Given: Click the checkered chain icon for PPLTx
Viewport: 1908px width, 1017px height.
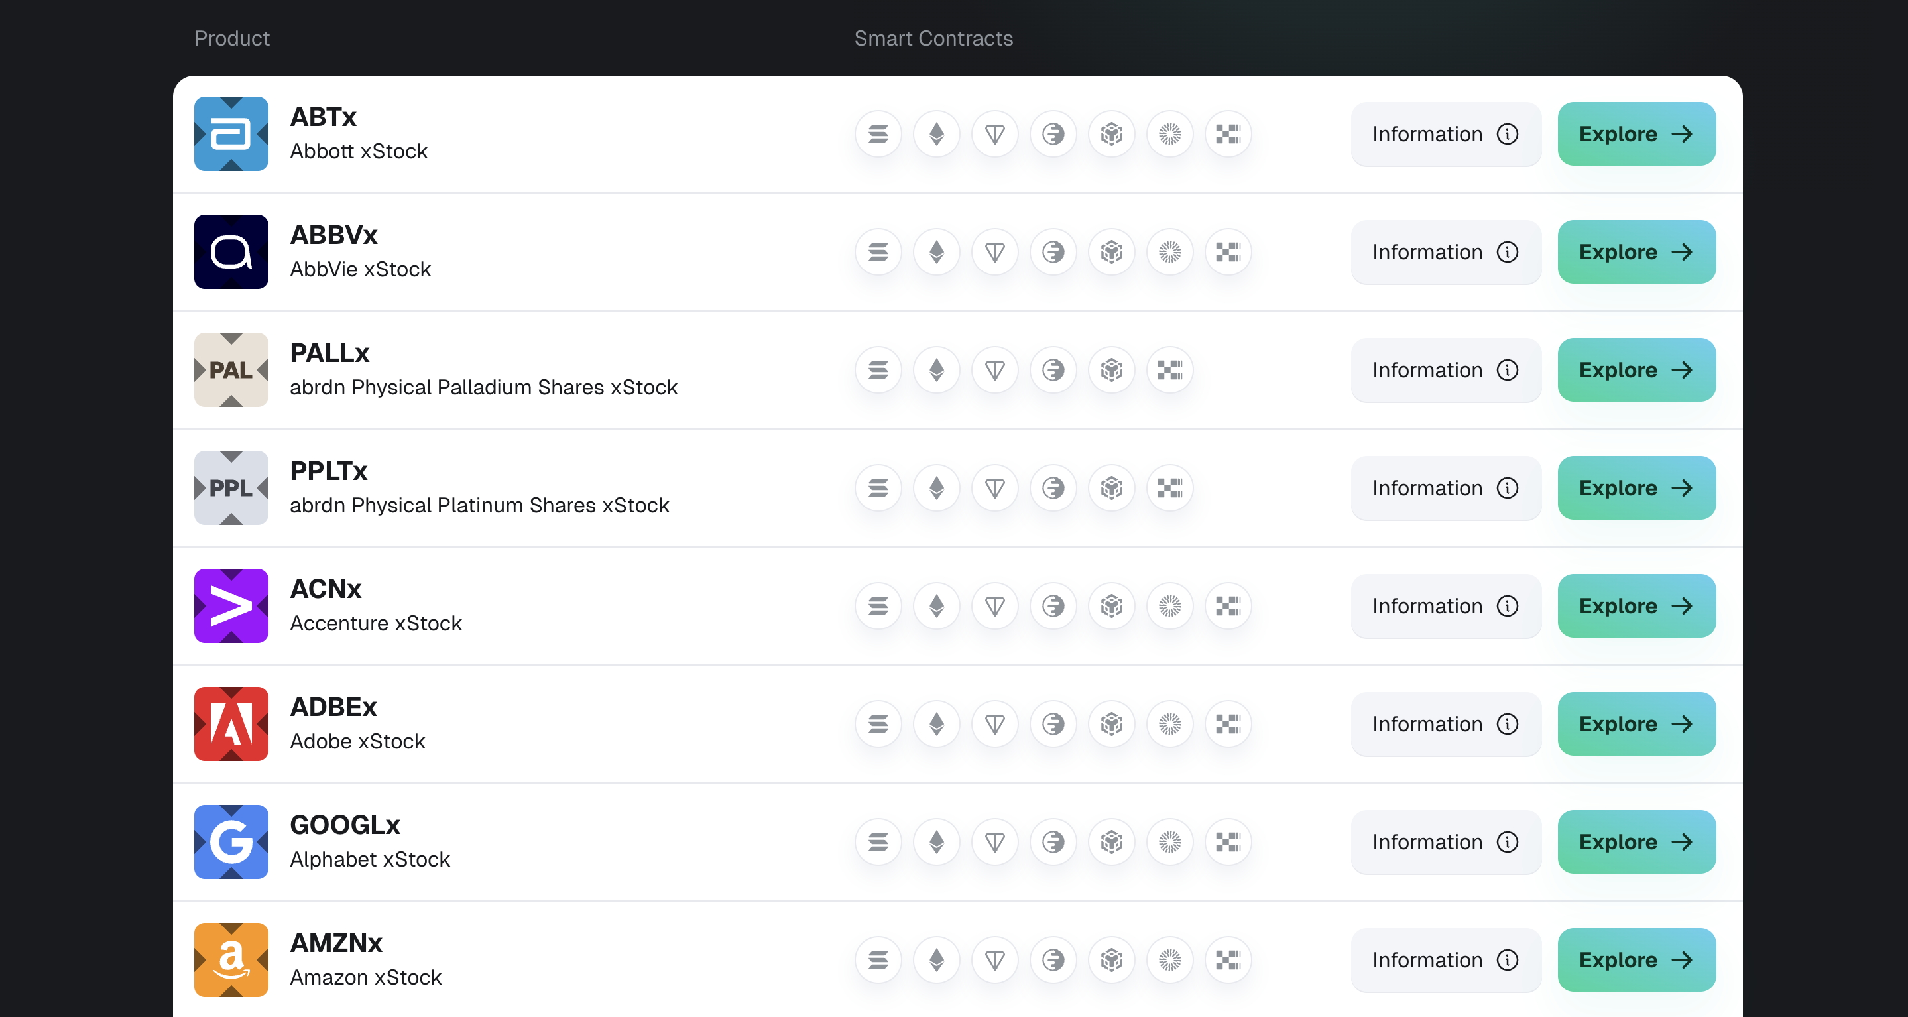Looking at the screenshot, I should pyautogui.click(x=1170, y=488).
